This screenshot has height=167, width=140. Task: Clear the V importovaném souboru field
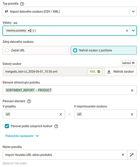tap(132, 114)
